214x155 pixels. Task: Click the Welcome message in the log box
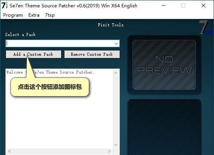[x=50, y=72]
